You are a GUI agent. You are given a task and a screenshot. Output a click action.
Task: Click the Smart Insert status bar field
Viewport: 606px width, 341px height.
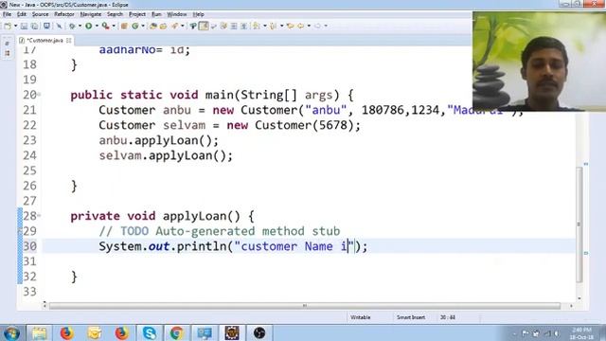(411, 317)
